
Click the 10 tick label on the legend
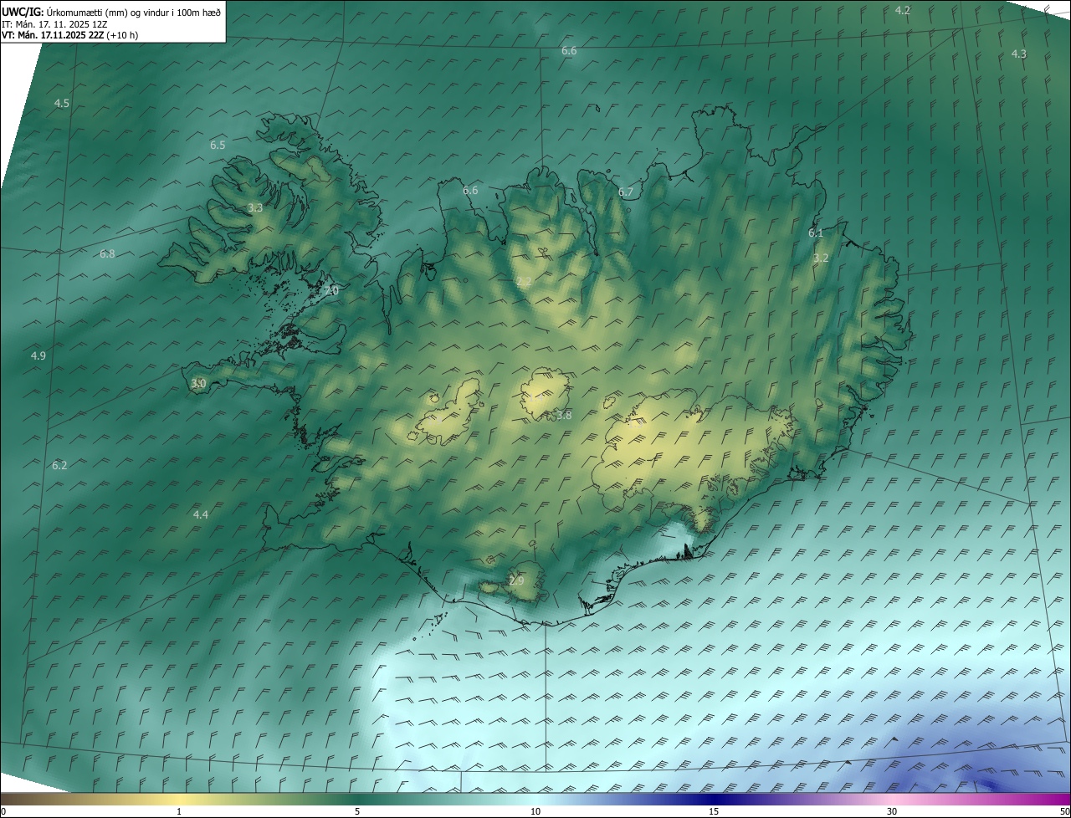click(x=535, y=811)
